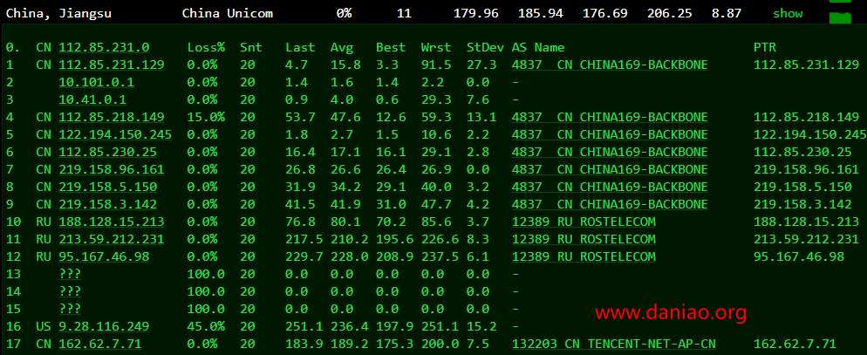Open hop 6 IP 112.85.230.25

click(108, 152)
